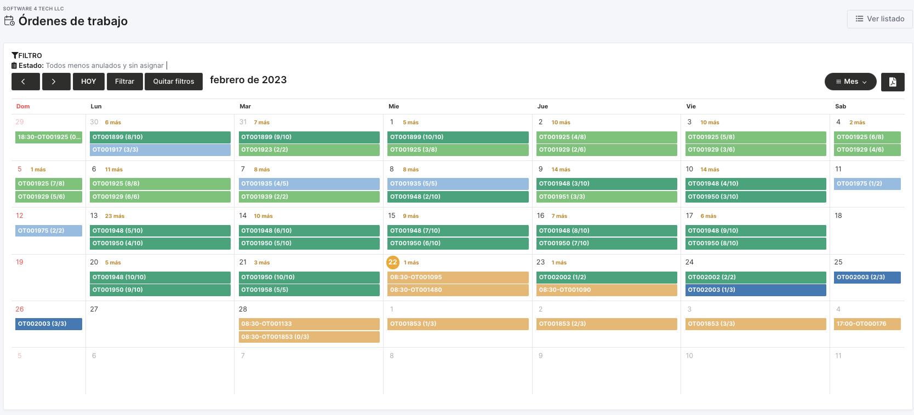Viewport: 914px width, 415px height.
Task: Expand '14 más' events on Thursday 9
Action: point(561,170)
